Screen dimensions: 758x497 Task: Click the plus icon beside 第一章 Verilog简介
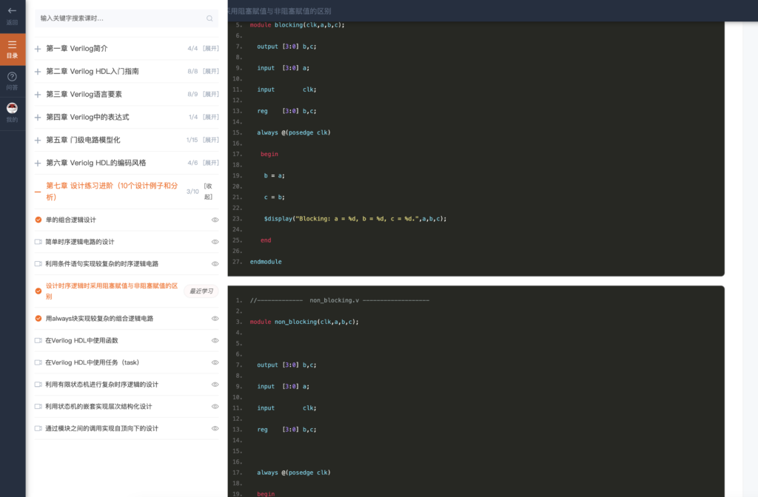[38, 49]
